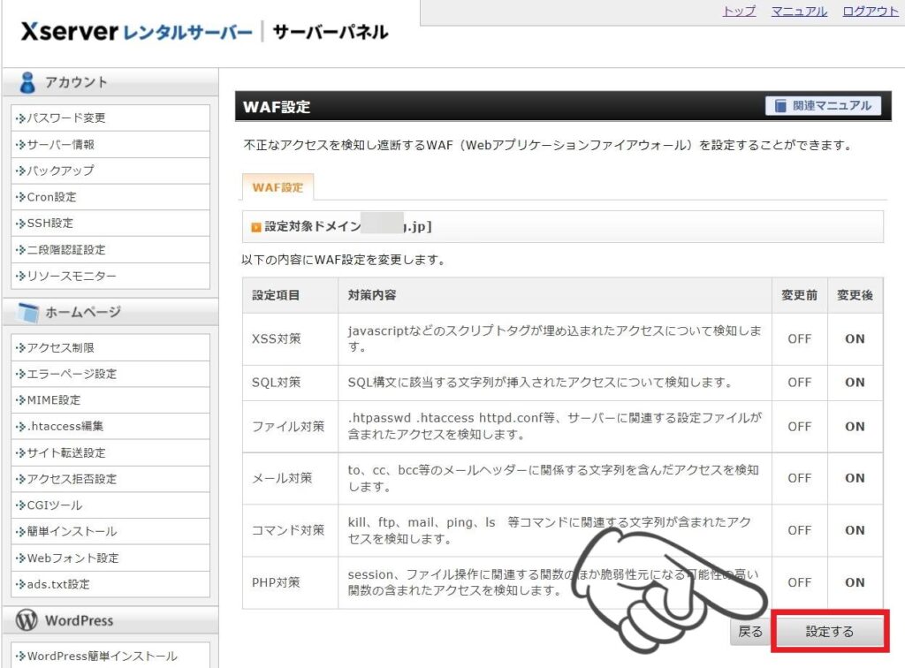Choose WordPress簡単インストール in sidebar
This screenshot has width=905, height=668.
(102, 657)
